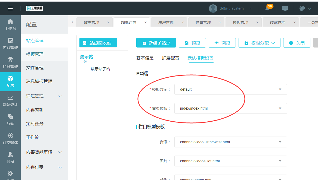Image resolution: width=318 pixels, height=180 pixels.
Task: Expand the 内容智能审核 submenu
Action: coord(60,152)
